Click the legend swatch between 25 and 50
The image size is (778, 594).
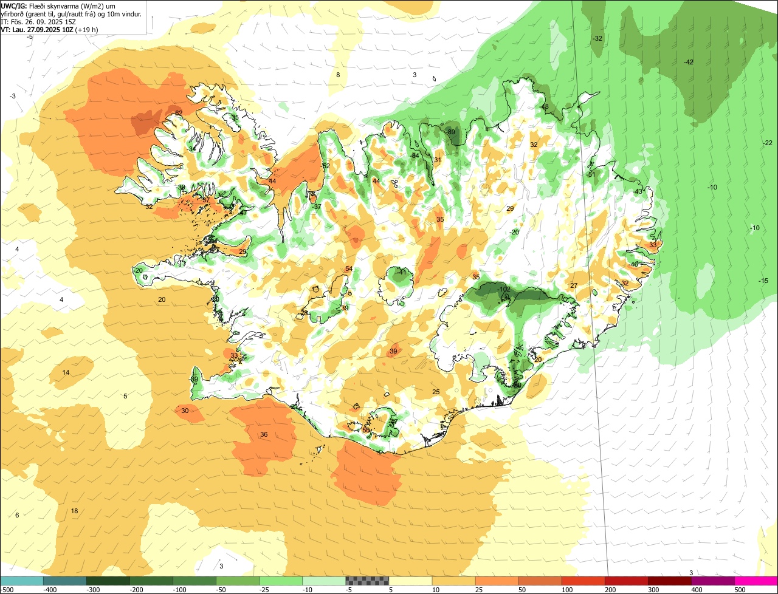(x=497, y=581)
